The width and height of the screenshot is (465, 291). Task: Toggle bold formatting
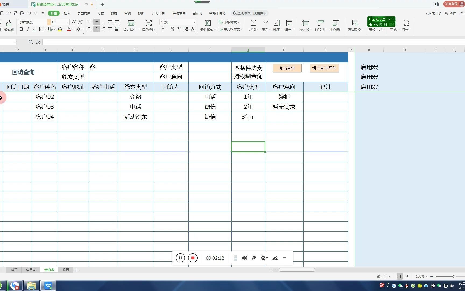tap(21, 29)
